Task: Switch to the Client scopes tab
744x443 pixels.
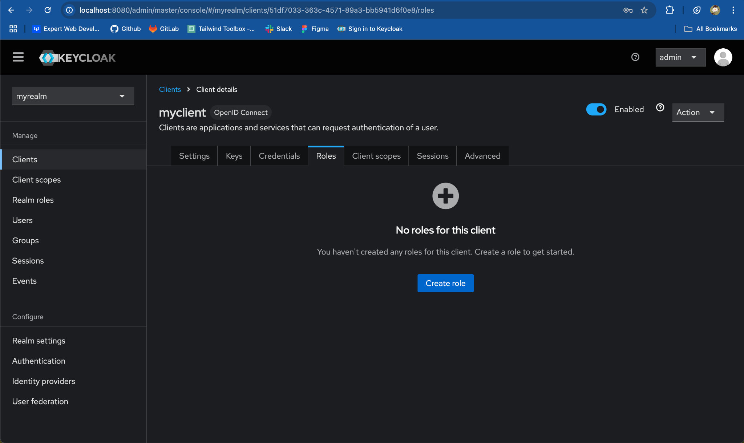Action: (376, 156)
